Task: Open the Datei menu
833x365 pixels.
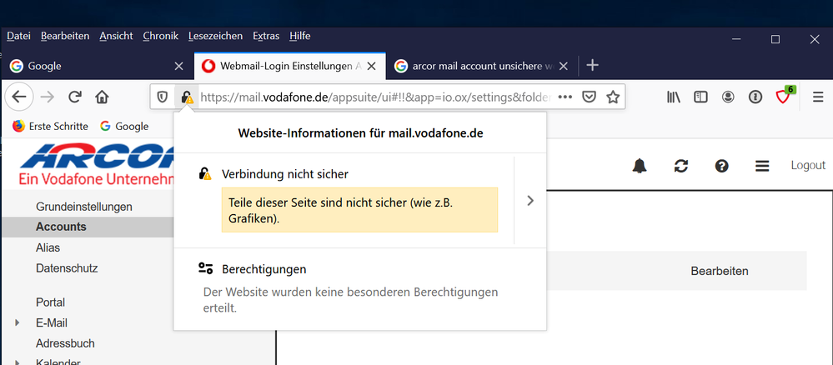Action: pos(18,36)
